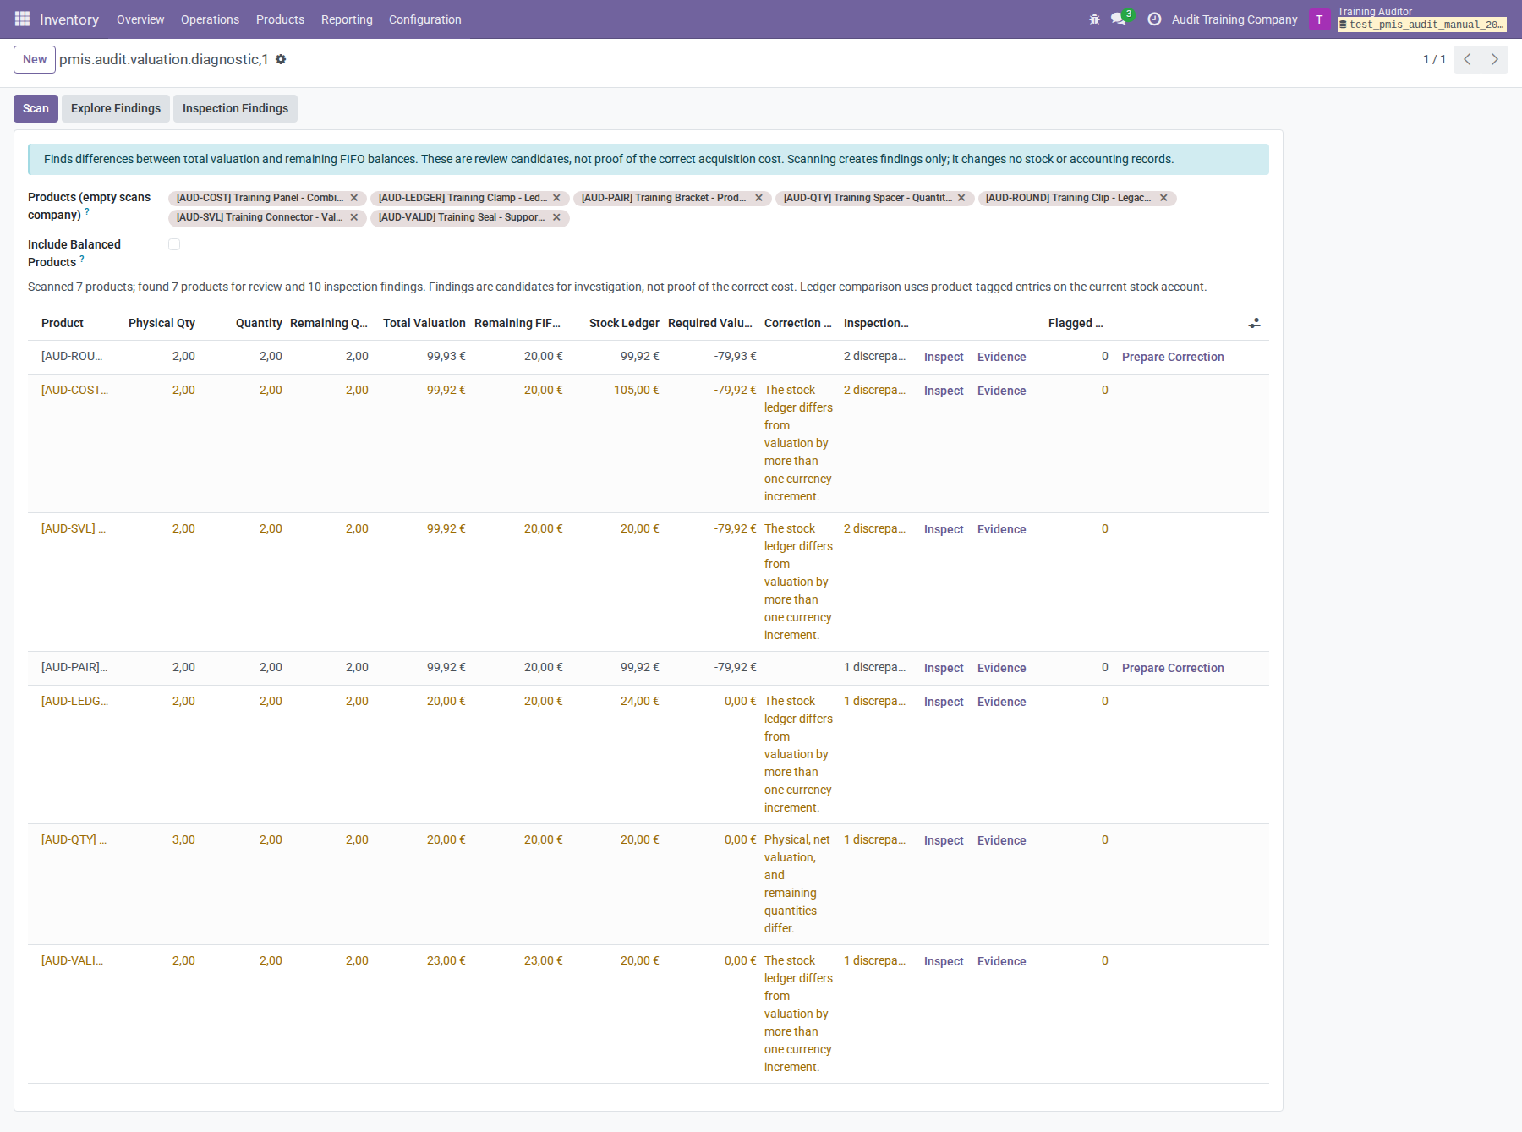Open column settings adjust icon

pos(1254,323)
